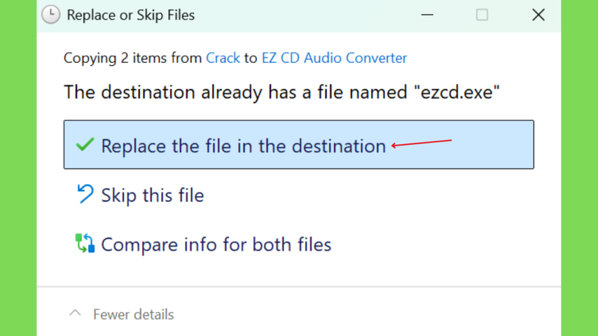Open the EZ CD Audio Converter destination link
Image resolution: width=598 pixels, height=336 pixels.
(x=334, y=58)
